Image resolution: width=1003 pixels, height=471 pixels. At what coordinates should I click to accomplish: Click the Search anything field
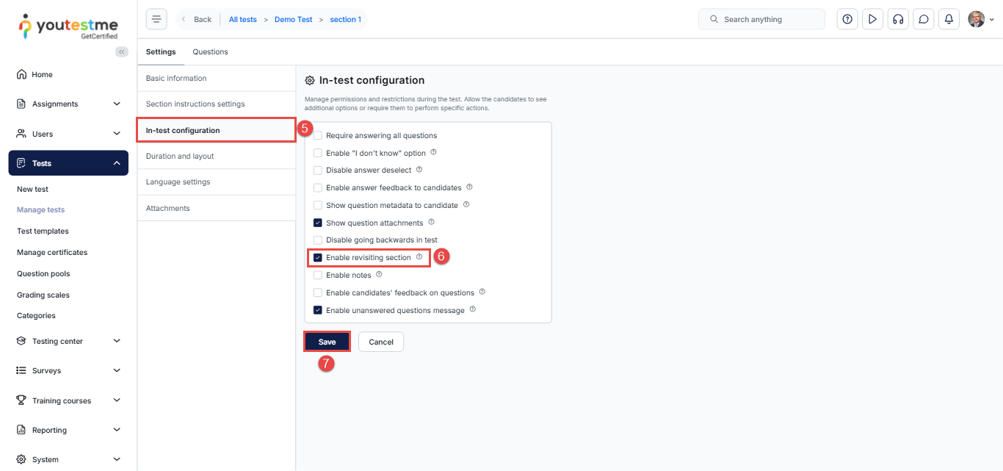click(x=761, y=19)
